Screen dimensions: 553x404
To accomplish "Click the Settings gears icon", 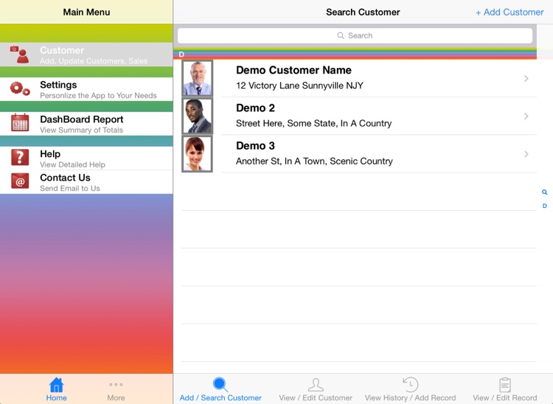I will click(20, 88).
